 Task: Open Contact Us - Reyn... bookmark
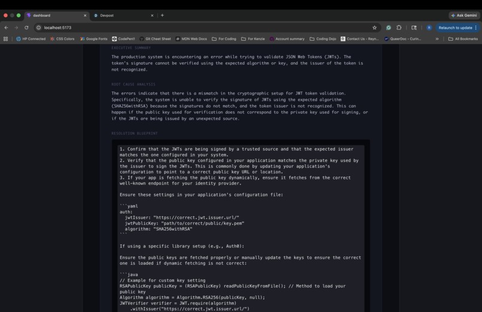point(360,39)
